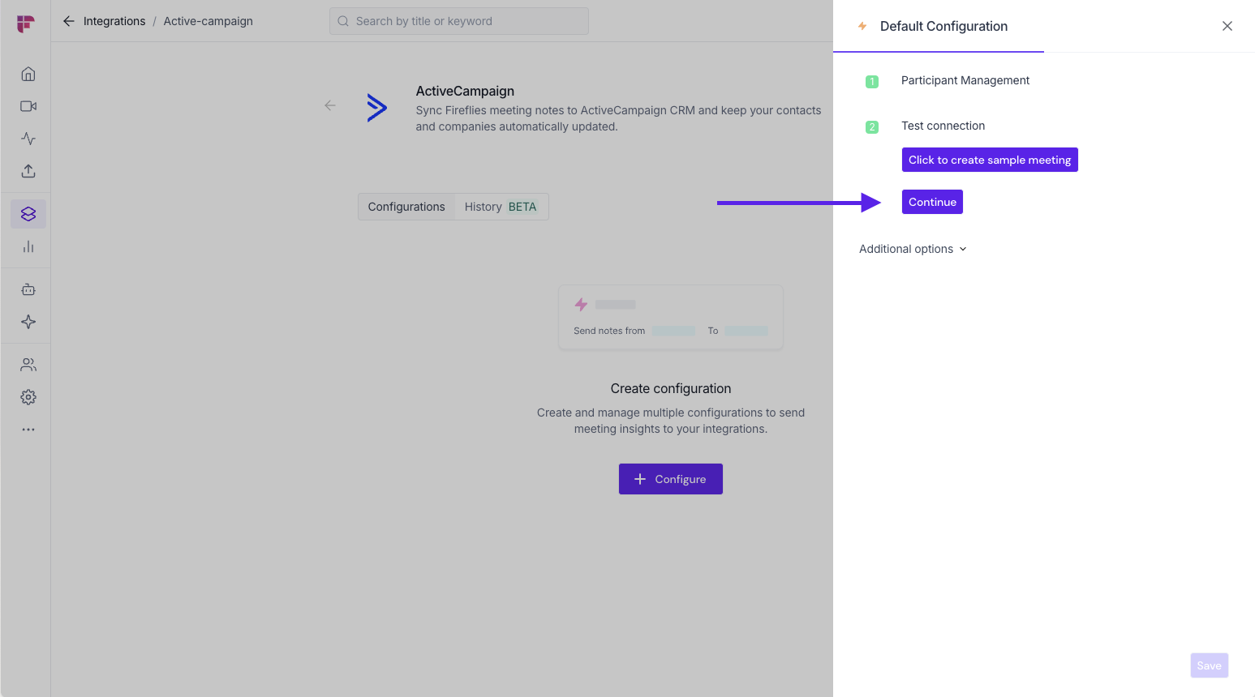Open the Home icon in sidebar

(x=28, y=75)
